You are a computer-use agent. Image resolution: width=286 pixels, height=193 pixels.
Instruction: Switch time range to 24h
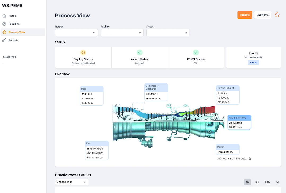[x=267, y=182]
